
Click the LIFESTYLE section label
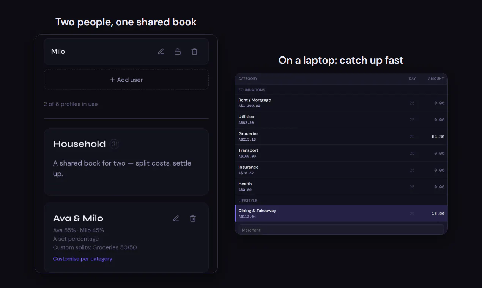(x=248, y=200)
